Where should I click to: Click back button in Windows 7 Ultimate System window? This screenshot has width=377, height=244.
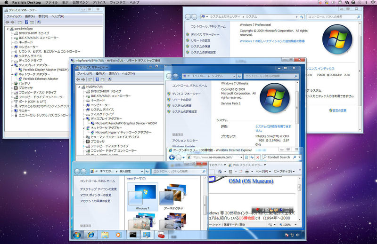pos(169,76)
